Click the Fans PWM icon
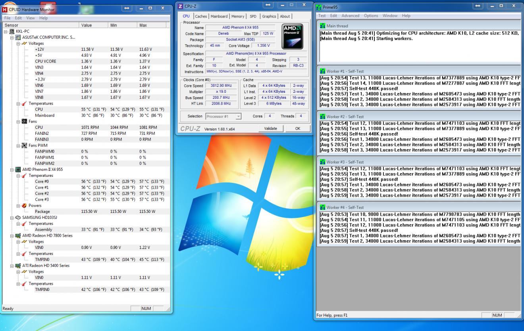Viewport: 524px width, 331px height. pyautogui.click(x=24, y=145)
